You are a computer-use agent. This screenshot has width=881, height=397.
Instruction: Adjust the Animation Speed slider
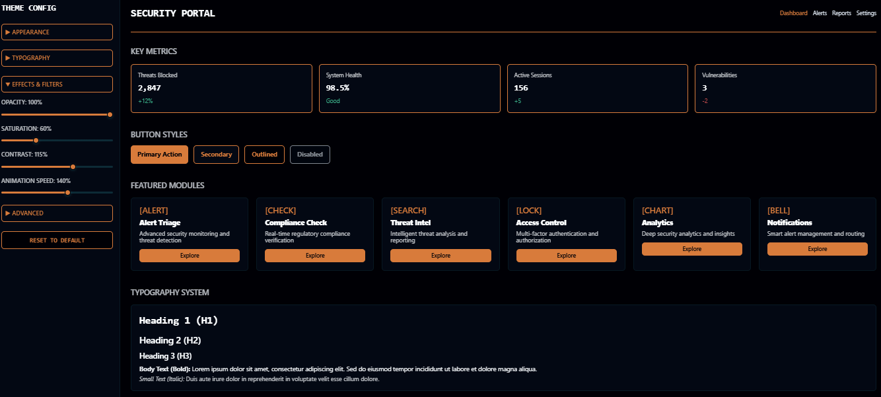57,192
